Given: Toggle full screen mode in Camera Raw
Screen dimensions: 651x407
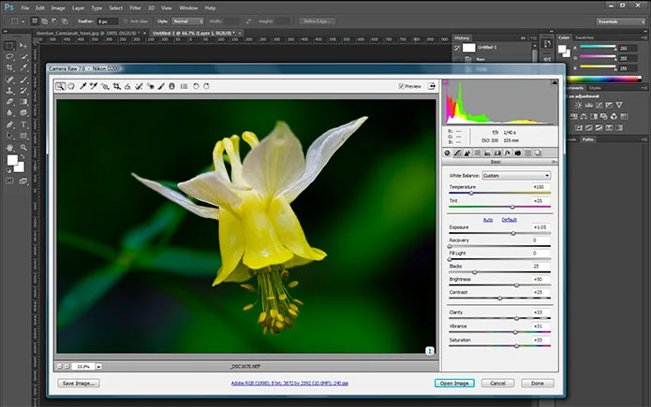Looking at the screenshot, I should tap(432, 85).
